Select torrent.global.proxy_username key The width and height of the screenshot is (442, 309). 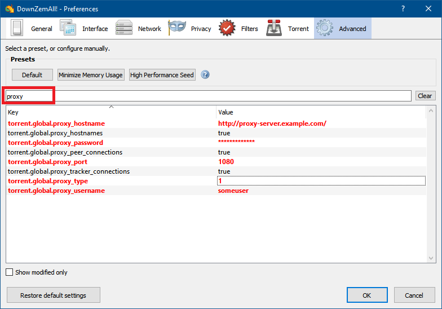pyautogui.click(x=56, y=191)
